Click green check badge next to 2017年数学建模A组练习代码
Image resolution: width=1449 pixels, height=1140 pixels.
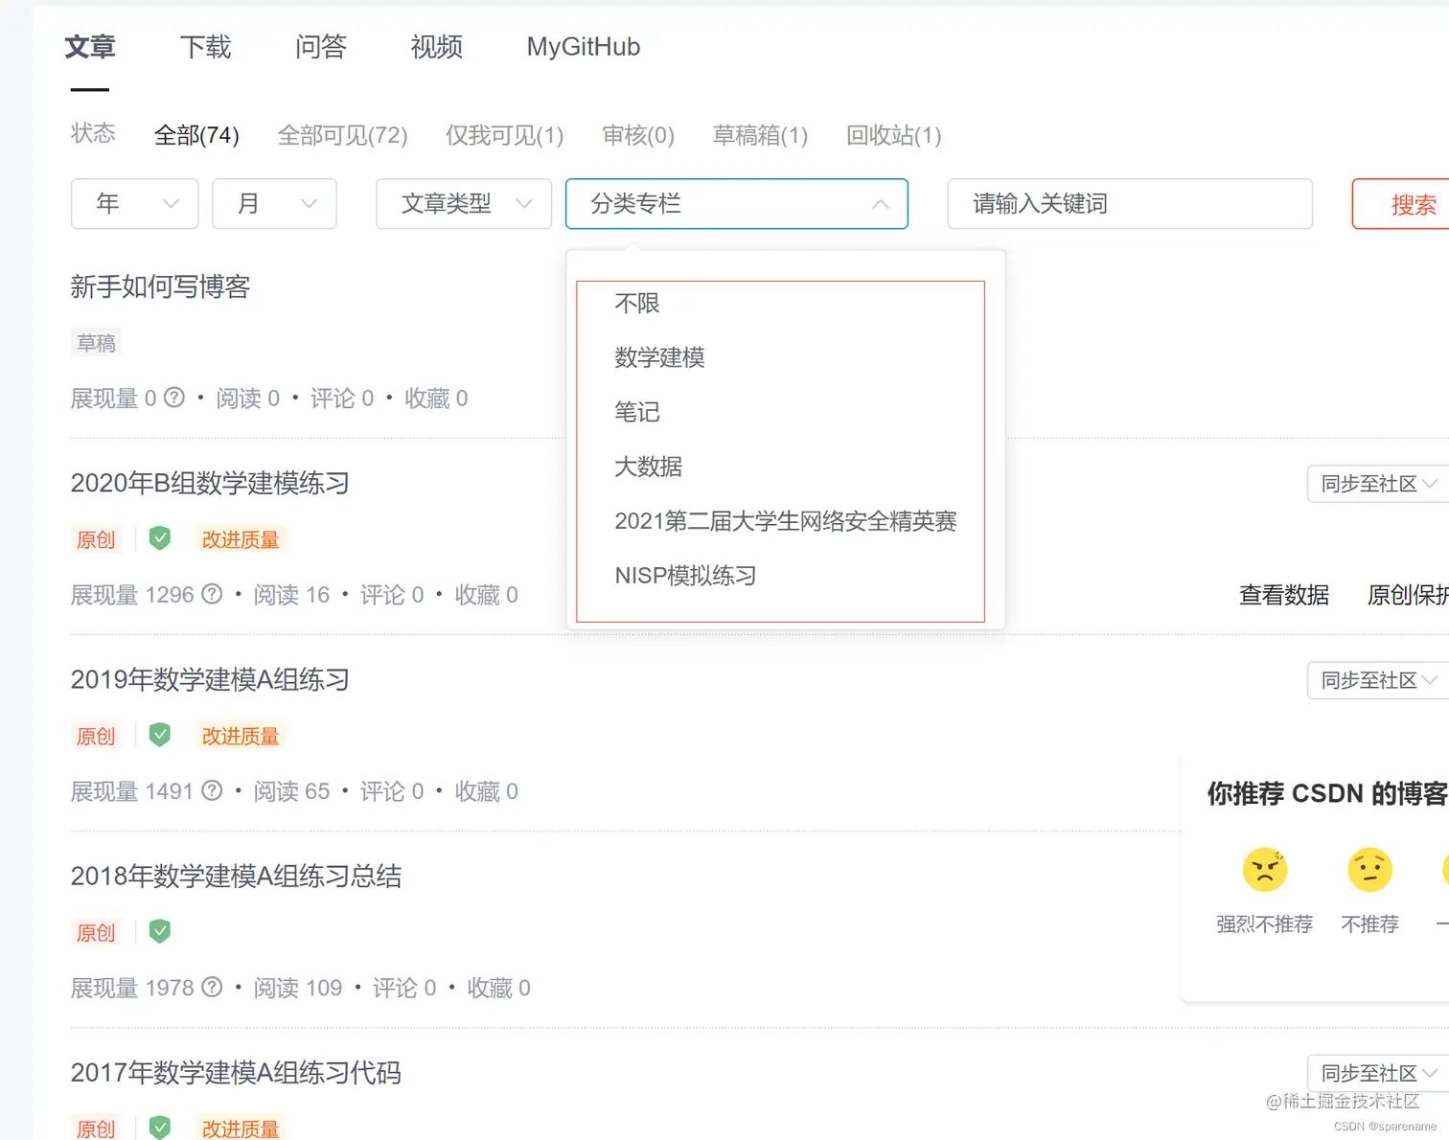pos(160,1128)
